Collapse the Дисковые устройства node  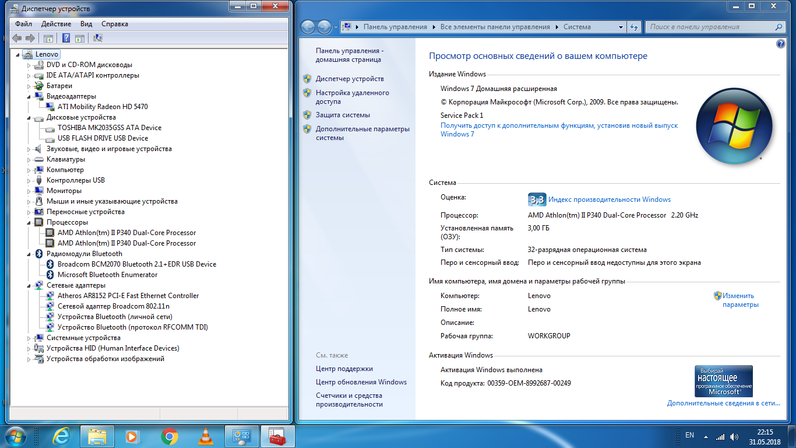pos(29,117)
